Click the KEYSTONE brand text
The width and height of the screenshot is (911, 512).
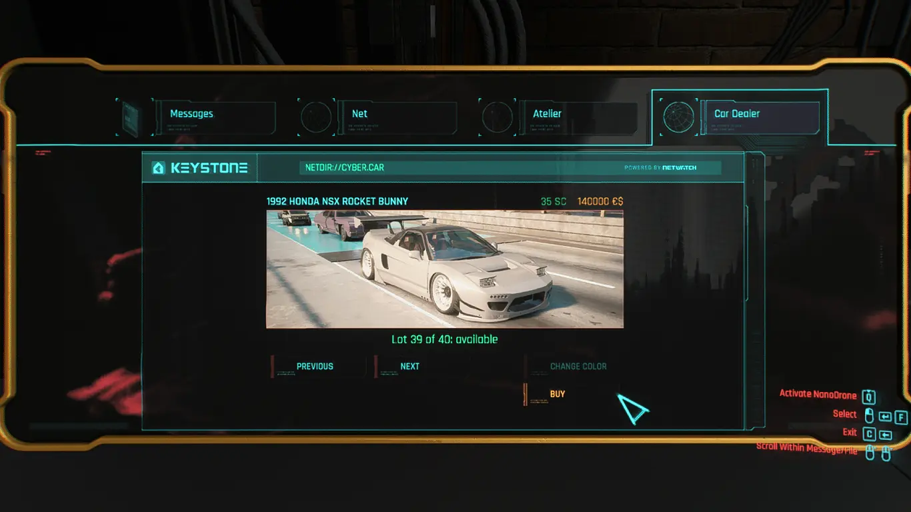coord(209,168)
